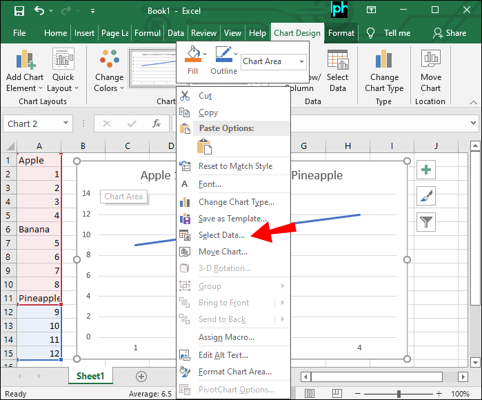Click the Share button
Image resolution: width=482 pixels, height=400 pixels.
coord(450,33)
